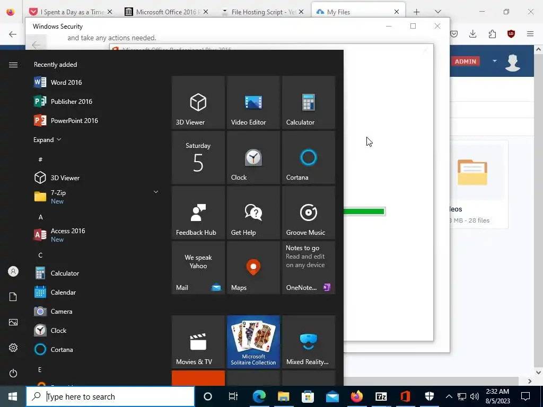Open the Cortana tile
The image size is (543, 407).
(x=308, y=157)
